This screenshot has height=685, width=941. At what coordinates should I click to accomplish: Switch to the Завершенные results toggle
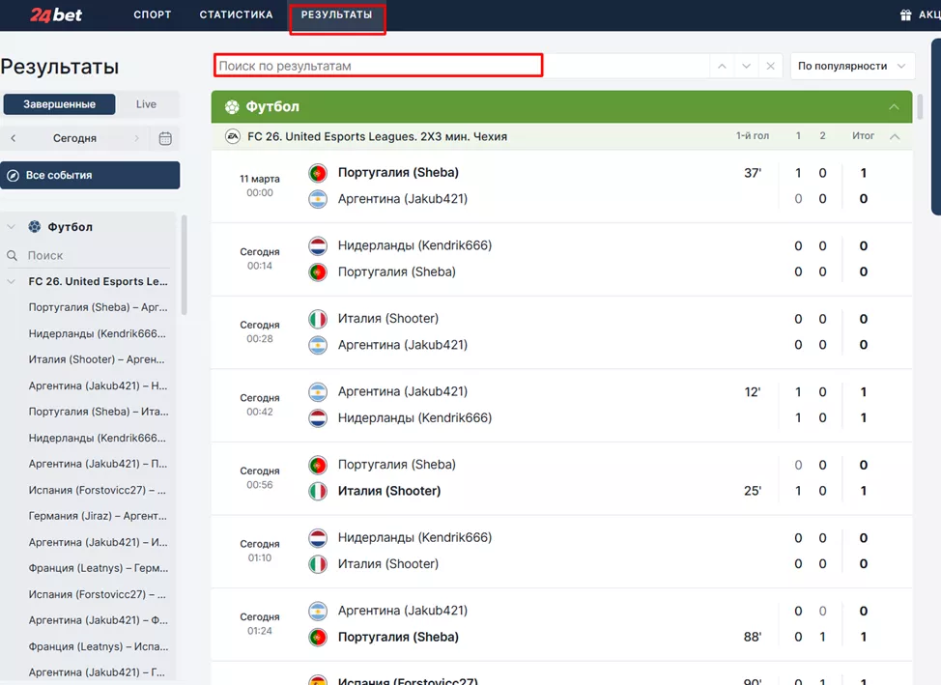[x=59, y=104]
